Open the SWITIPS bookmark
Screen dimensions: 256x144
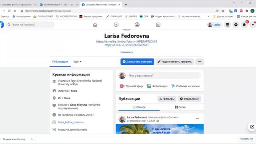(x=131, y=16)
